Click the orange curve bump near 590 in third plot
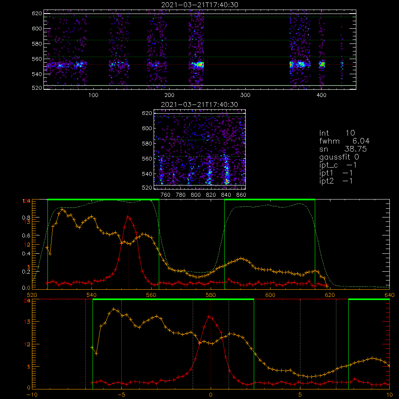 241,259
